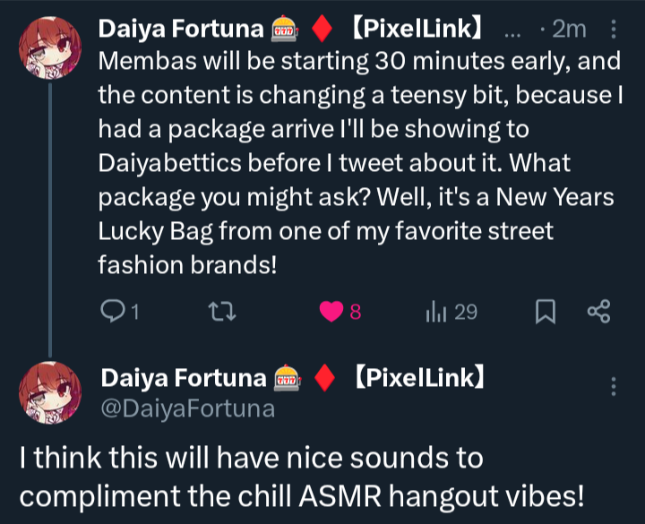Share the first tweet
This screenshot has width=645, height=524.
(598, 312)
